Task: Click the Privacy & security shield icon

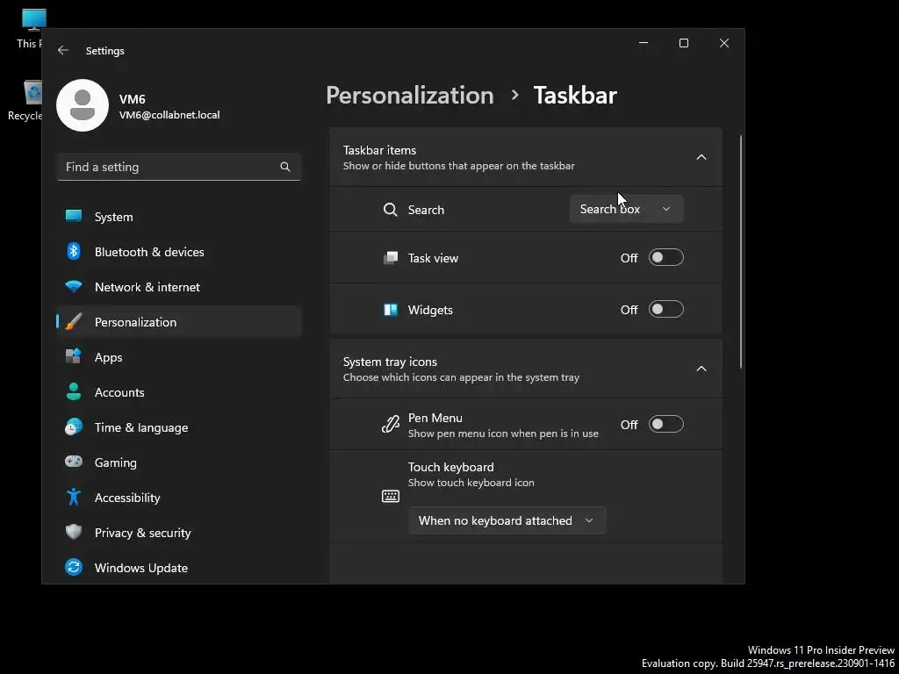Action: 74,533
